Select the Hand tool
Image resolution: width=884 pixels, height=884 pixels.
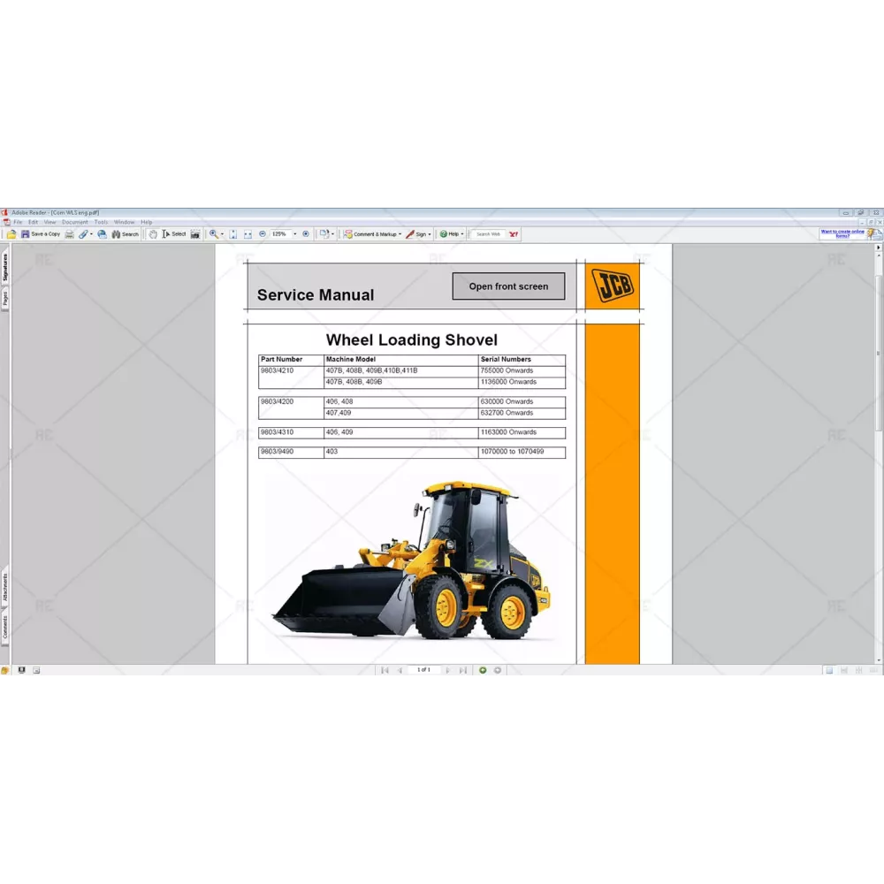pyautogui.click(x=152, y=234)
